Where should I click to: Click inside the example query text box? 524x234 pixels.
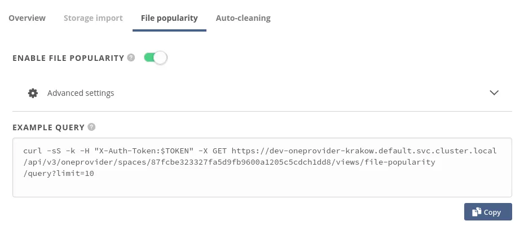262,186
